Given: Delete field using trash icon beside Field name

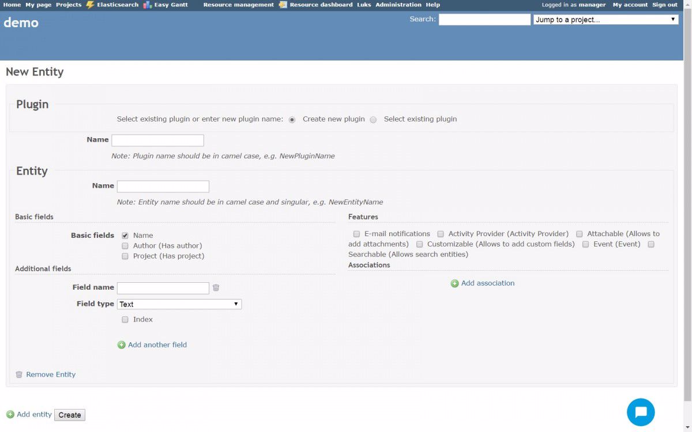Looking at the screenshot, I should [216, 288].
